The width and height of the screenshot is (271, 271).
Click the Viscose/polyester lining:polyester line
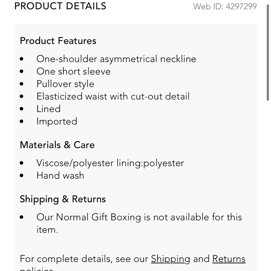tap(110, 163)
